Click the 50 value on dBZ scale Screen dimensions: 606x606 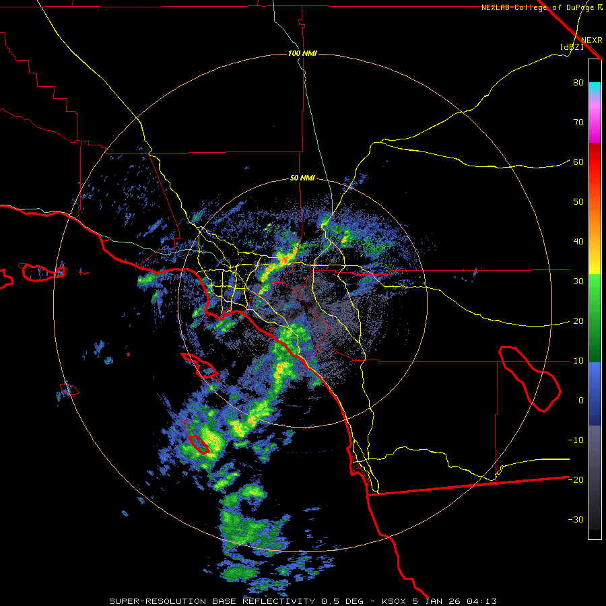578,202
